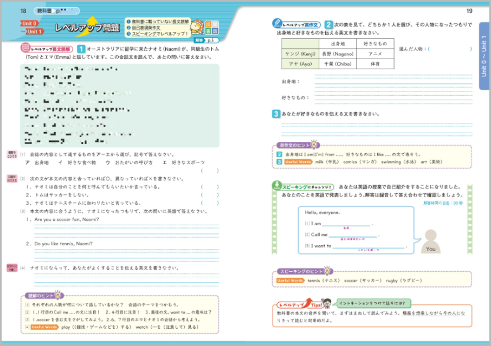Click the book icon beside レベルアップ長文読解

click(x=25, y=48)
